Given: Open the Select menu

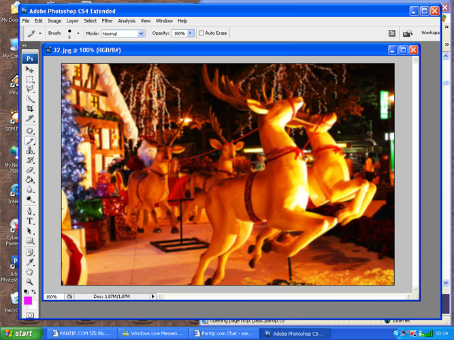Looking at the screenshot, I should pyautogui.click(x=91, y=21).
